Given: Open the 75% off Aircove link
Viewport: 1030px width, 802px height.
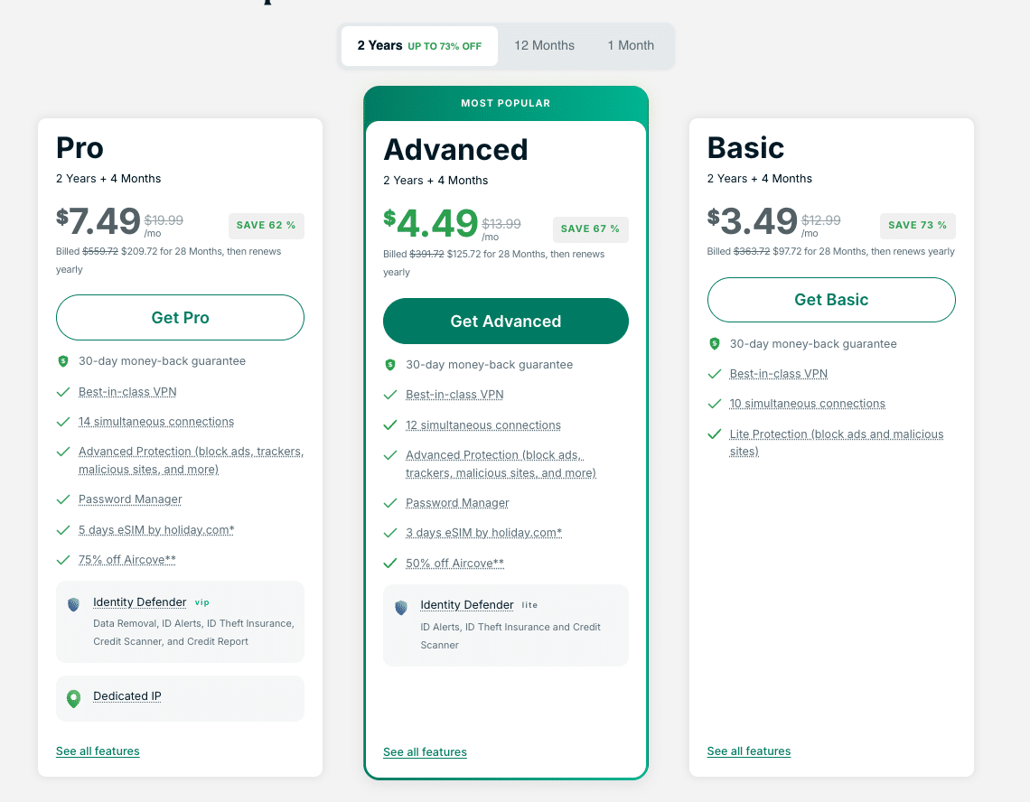Looking at the screenshot, I should (126, 559).
